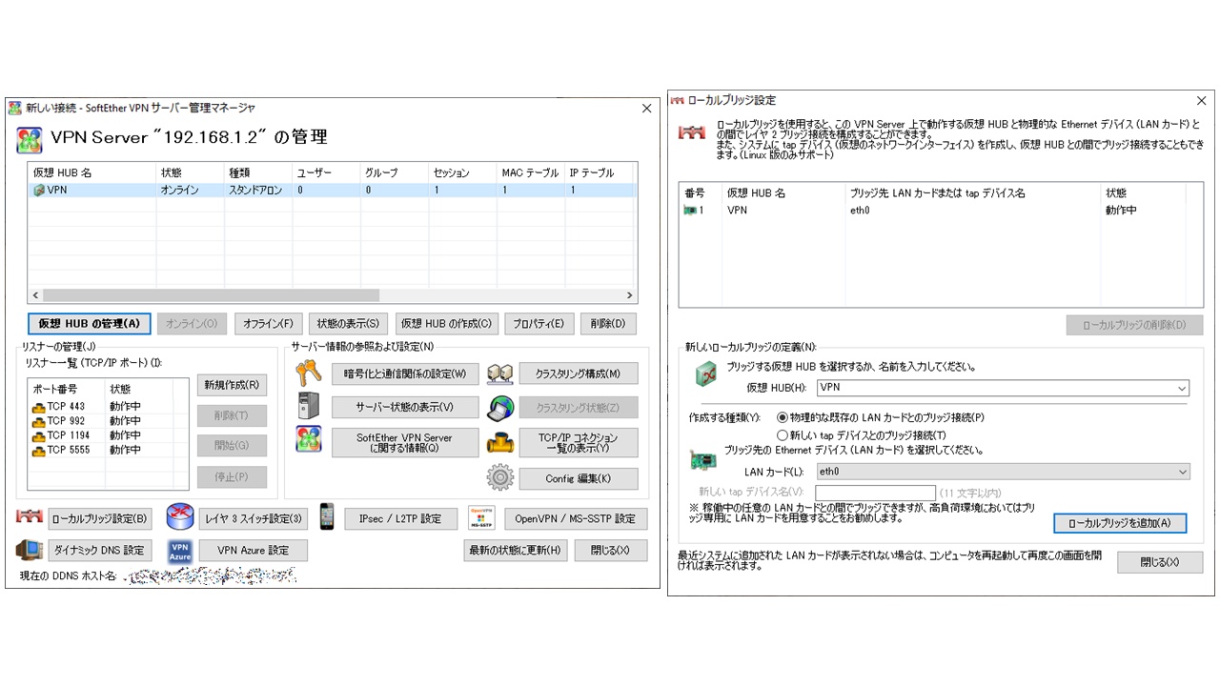This screenshot has width=1220, height=686.
Task: Click 状態の表示(S) button
Action: (348, 324)
